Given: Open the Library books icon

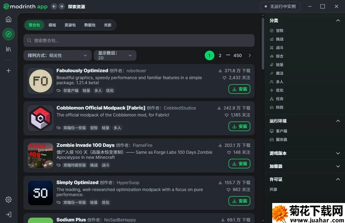Looking at the screenshot, I should point(9,49).
